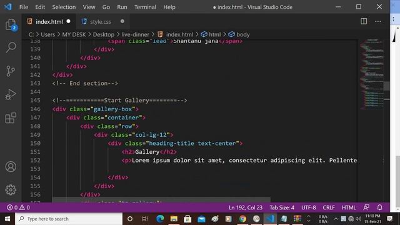Open the Help menu
The width and height of the screenshot is (400, 225).
pyautogui.click(x=169, y=7)
